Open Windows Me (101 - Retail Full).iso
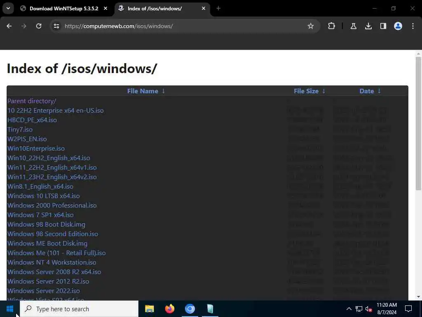Screen dimensions: 422x317 click(56, 253)
